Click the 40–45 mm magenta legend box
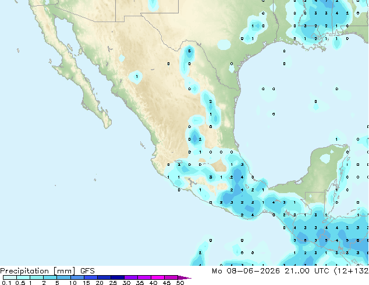 coord(158,277)
